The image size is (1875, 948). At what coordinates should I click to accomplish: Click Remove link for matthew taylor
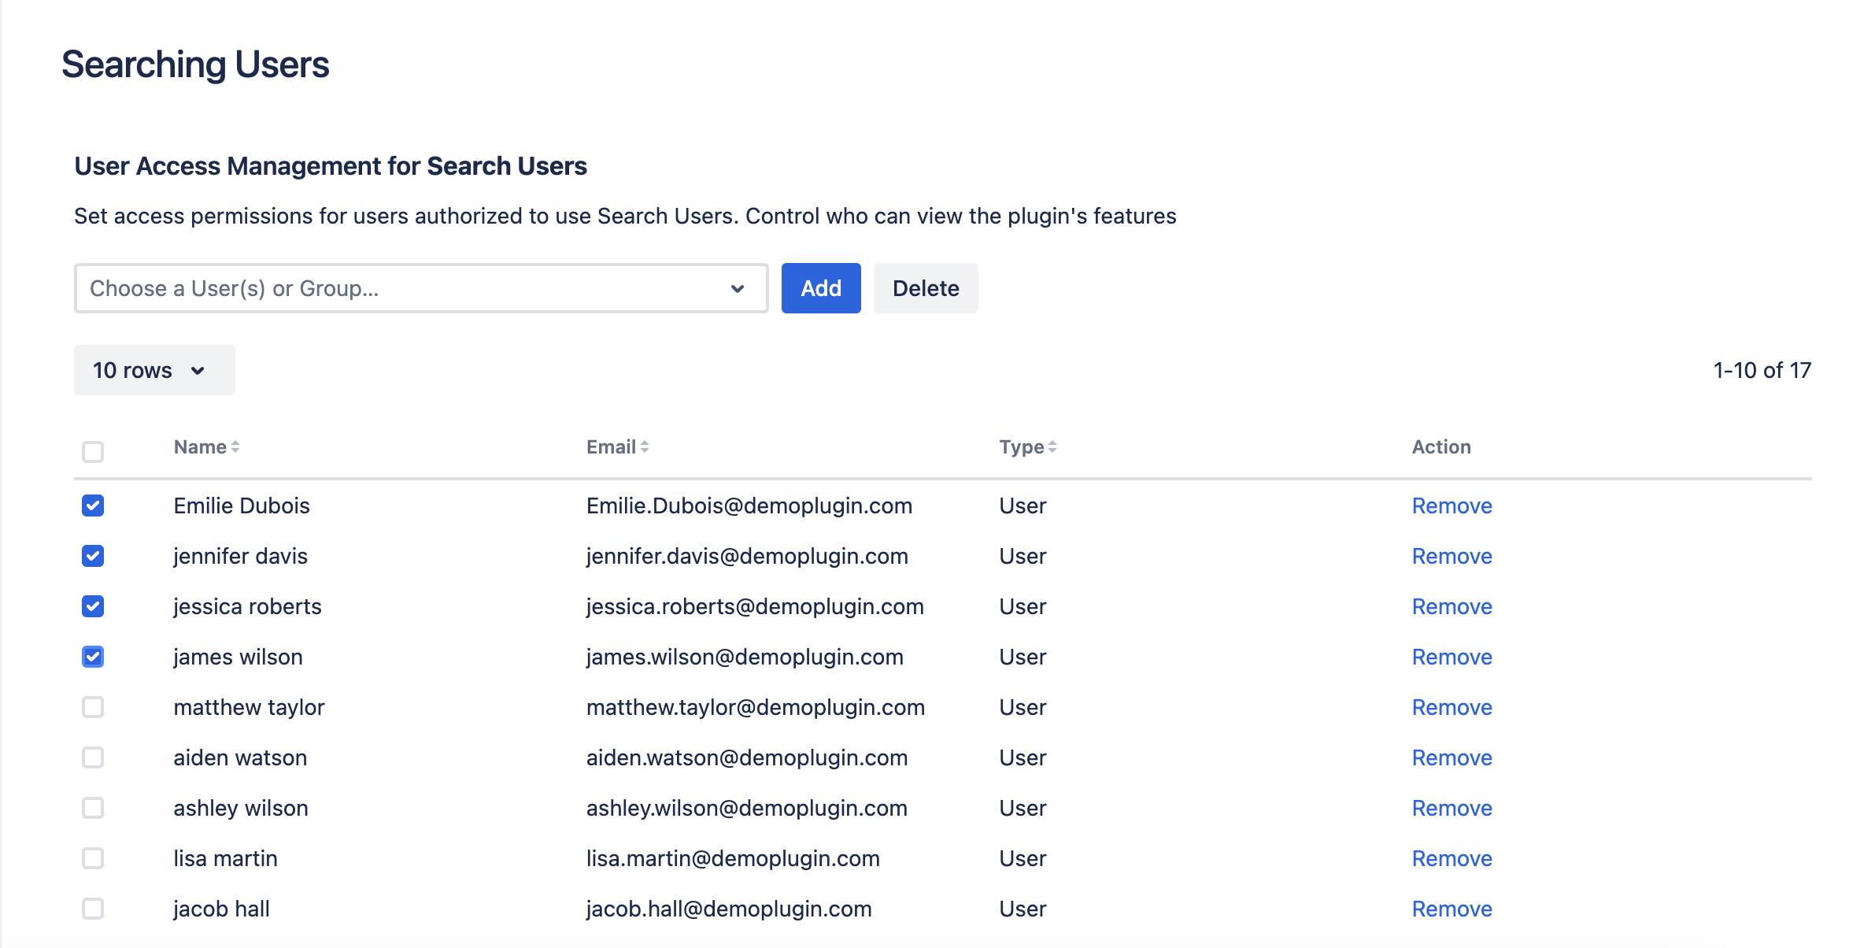click(x=1452, y=707)
